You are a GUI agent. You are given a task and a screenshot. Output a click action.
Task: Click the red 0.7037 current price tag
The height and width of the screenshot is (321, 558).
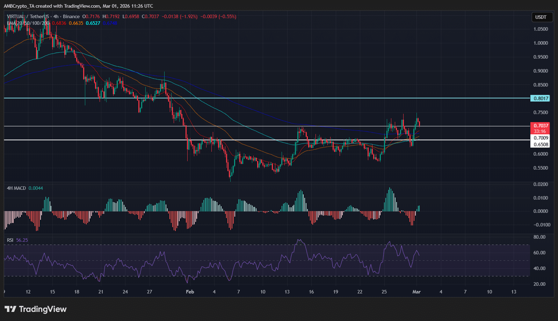click(540, 126)
